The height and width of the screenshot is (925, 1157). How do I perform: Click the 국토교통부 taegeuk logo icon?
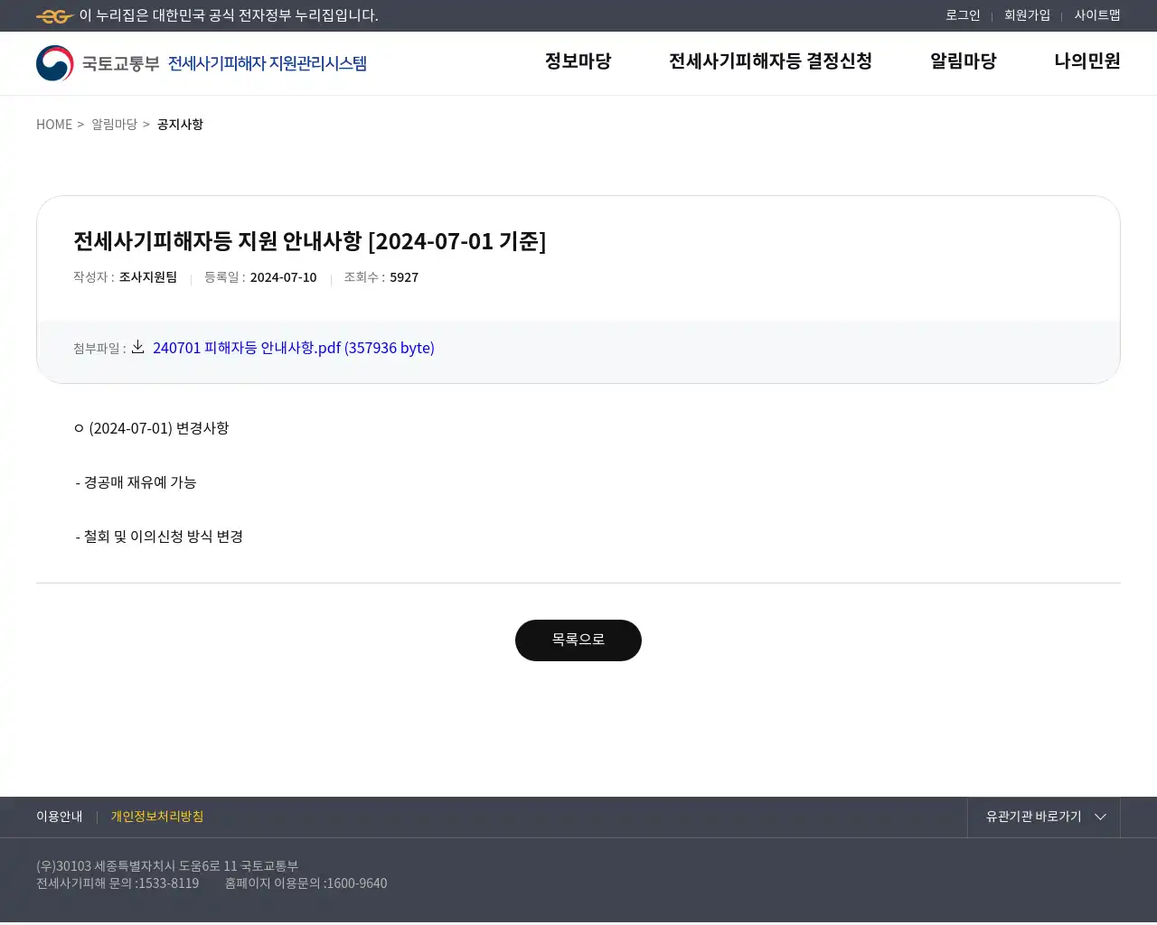pyautogui.click(x=55, y=63)
